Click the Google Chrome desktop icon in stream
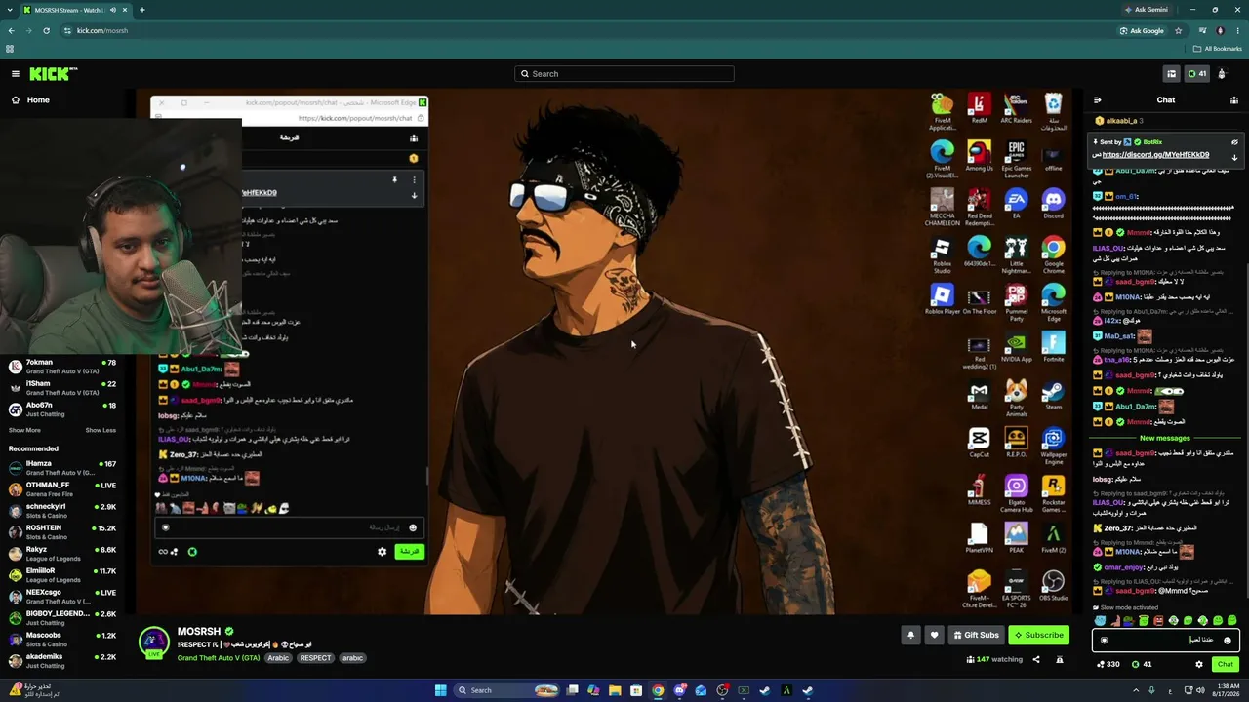The height and width of the screenshot is (702, 1249). (x=1053, y=253)
